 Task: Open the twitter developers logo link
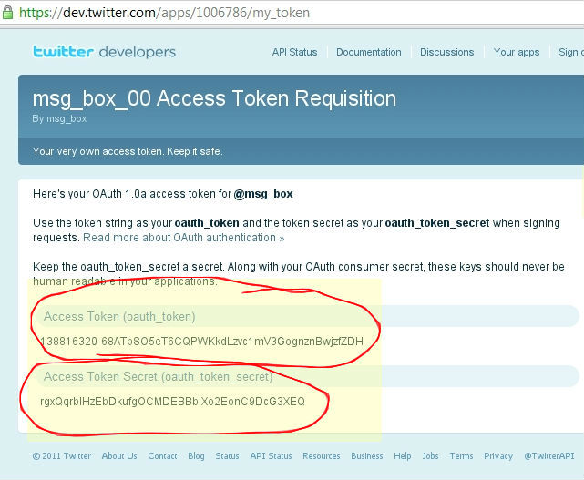coord(104,52)
